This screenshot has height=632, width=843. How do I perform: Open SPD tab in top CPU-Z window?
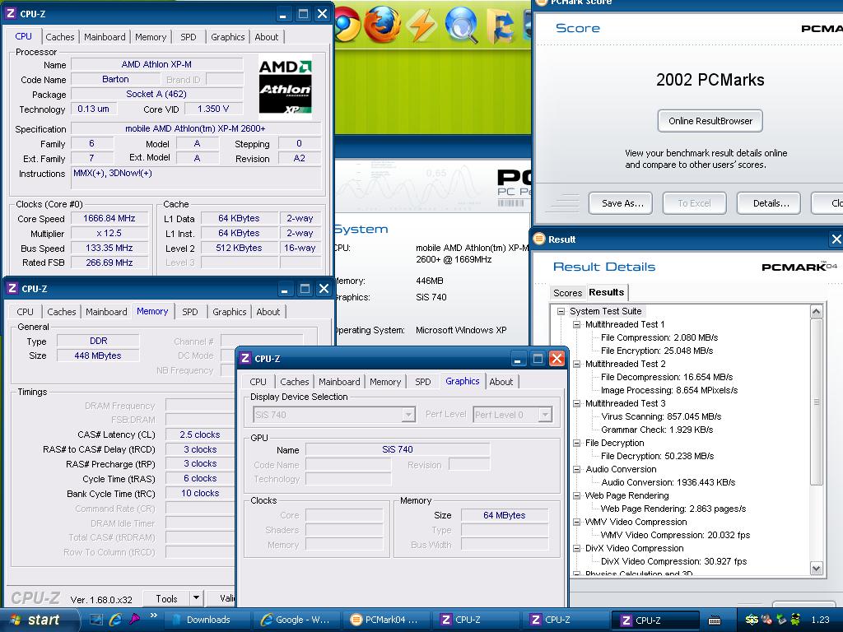coord(189,37)
